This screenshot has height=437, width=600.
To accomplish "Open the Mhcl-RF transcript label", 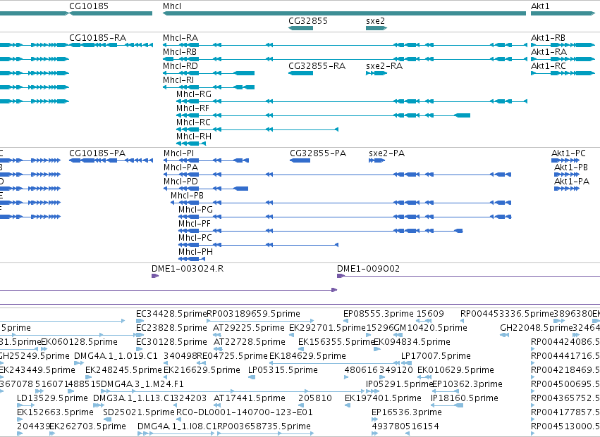I will coord(193,108).
